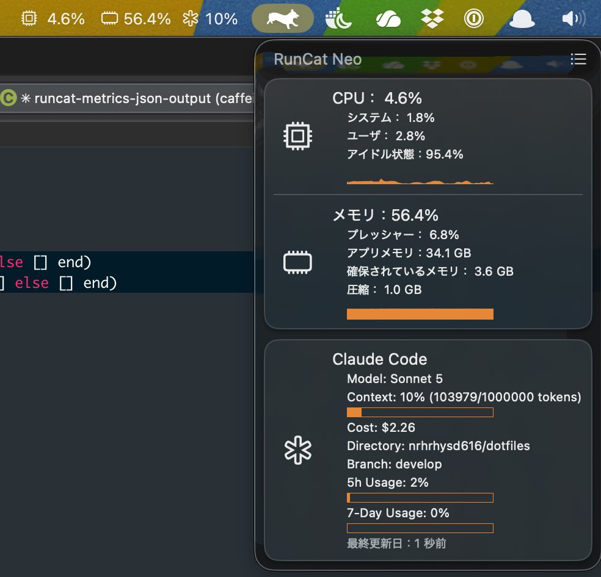Click the bell-shaped notification menu bar icon

pyautogui.click(x=522, y=19)
